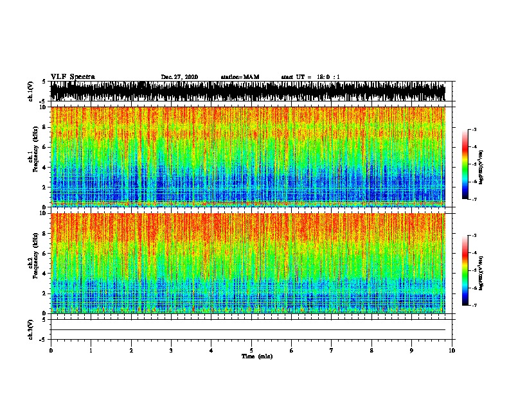Image resolution: width=509 pixels, height=393 pixels.
Task: Click the "-7" label on ch.2 color scale
Action: point(474,306)
